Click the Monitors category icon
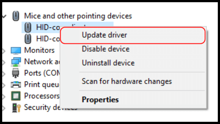The width and height of the screenshot is (220, 124). coord(16,51)
